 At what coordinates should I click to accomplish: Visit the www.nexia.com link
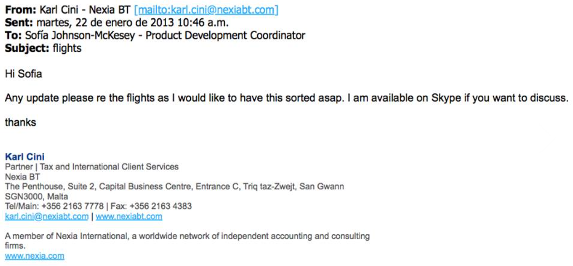35,256
